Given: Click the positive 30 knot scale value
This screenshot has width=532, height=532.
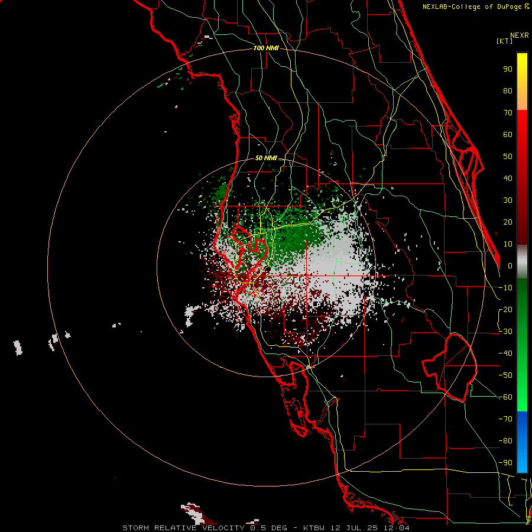Looking at the screenshot, I should [x=508, y=200].
